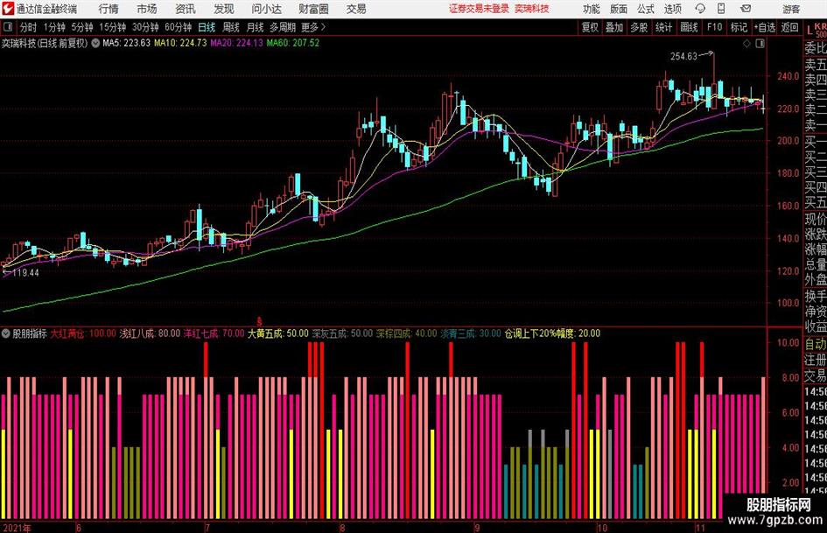
Task: Click the 游客 guest account label
Action: click(x=791, y=9)
